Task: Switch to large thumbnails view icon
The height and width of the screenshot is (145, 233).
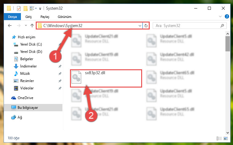Action: pos(225,138)
